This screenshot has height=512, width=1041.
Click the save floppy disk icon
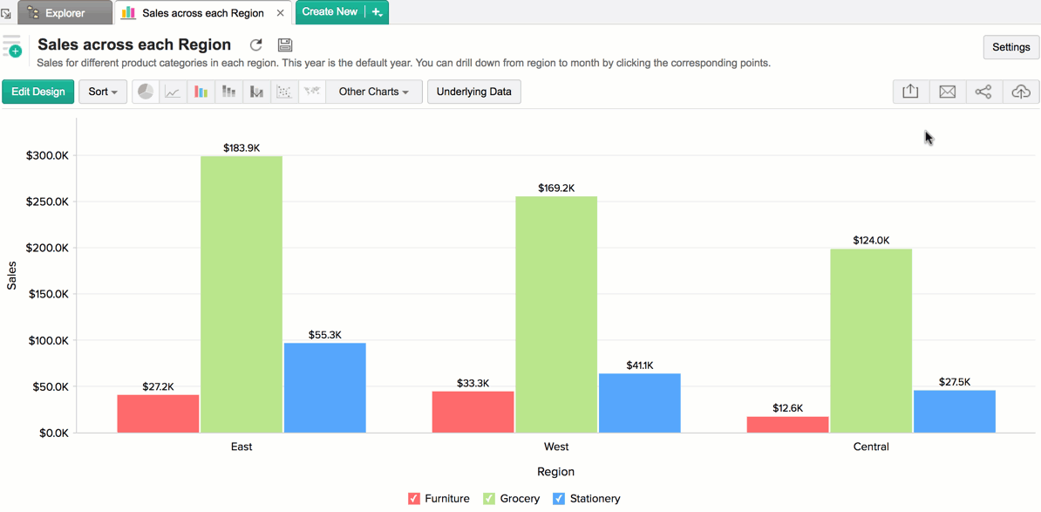tap(284, 45)
